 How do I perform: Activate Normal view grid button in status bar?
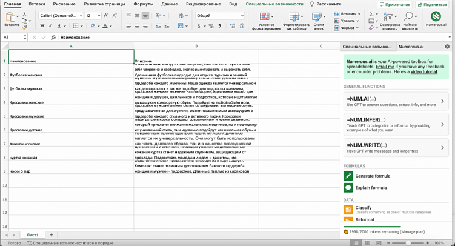click(x=356, y=243)
